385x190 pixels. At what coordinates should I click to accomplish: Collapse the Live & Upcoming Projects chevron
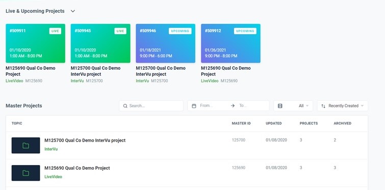pos(73,11)
